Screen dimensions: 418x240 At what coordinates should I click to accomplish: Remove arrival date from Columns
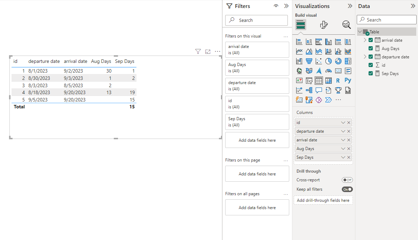point(349,140)
